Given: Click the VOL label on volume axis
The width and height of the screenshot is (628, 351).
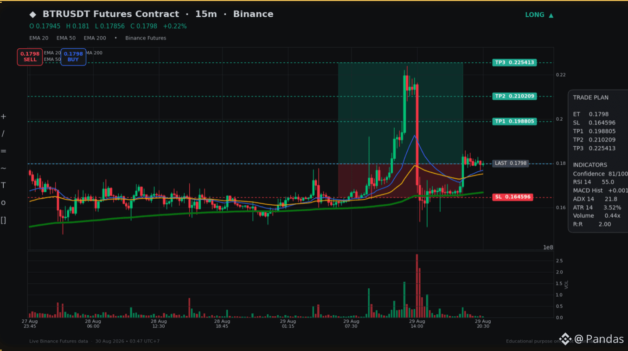Looking at the screenshot, I should point(566,285).
